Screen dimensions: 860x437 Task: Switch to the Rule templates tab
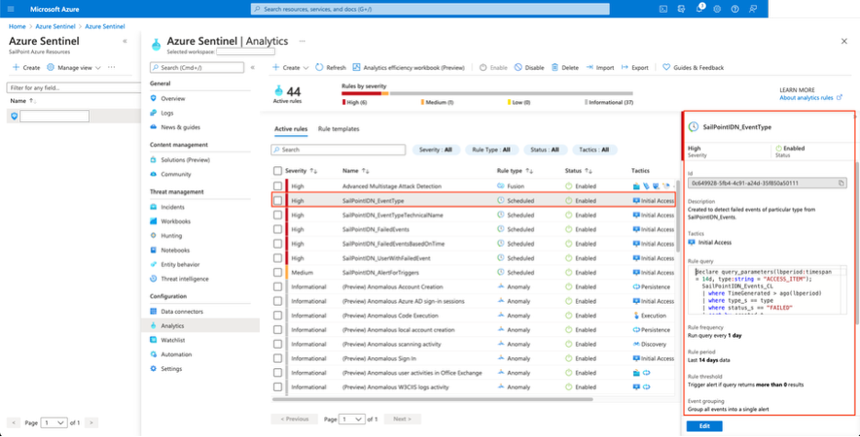(x=338, y=129)
